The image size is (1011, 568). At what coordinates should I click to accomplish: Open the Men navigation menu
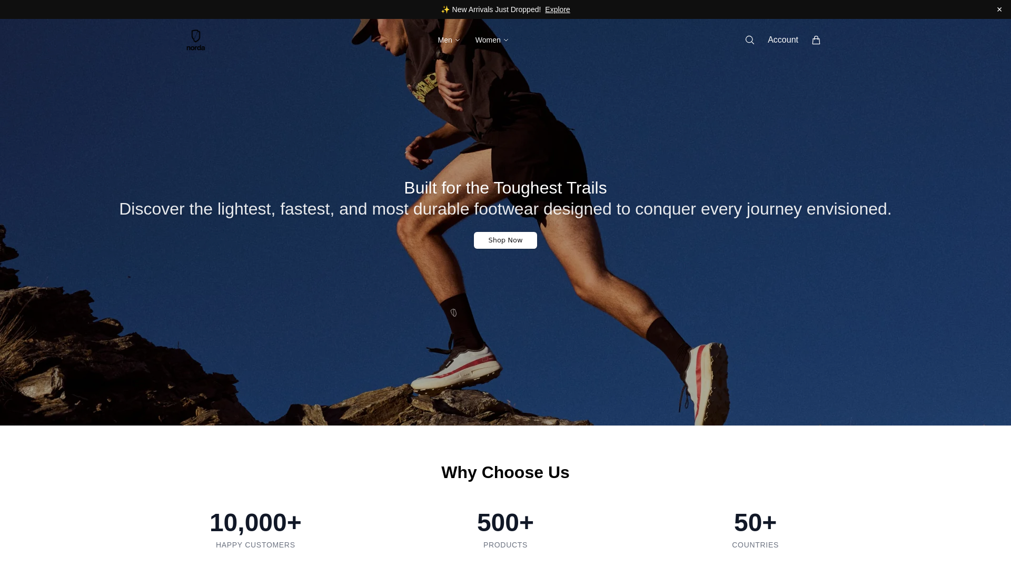pyautogui.click(x=449, y=40)
